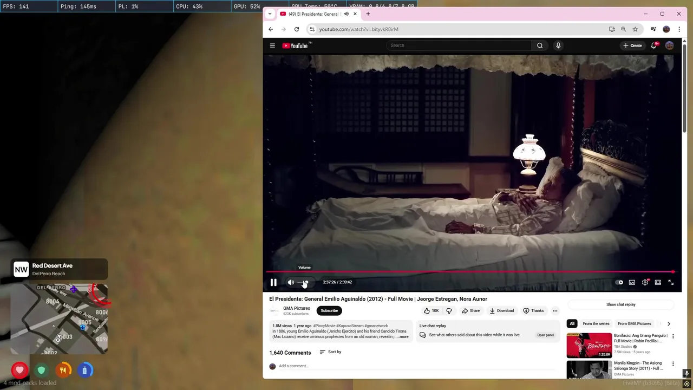Download the video

502,310
